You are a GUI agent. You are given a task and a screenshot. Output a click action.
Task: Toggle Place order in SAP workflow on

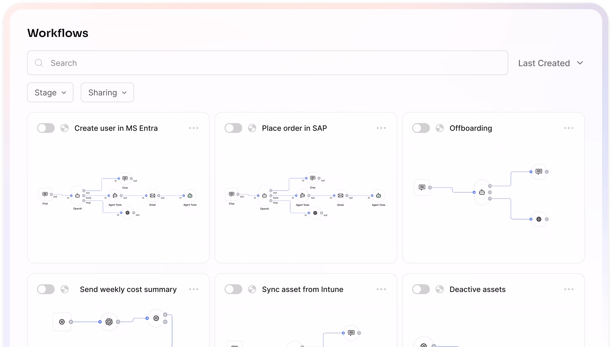[233, 128]
